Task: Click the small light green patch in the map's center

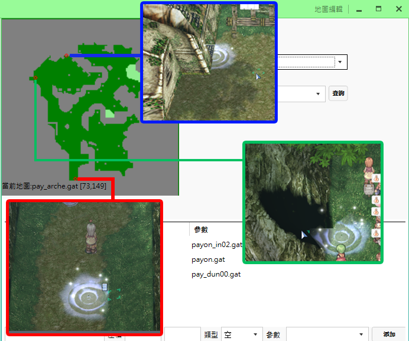Action: [x=110, y=113]
